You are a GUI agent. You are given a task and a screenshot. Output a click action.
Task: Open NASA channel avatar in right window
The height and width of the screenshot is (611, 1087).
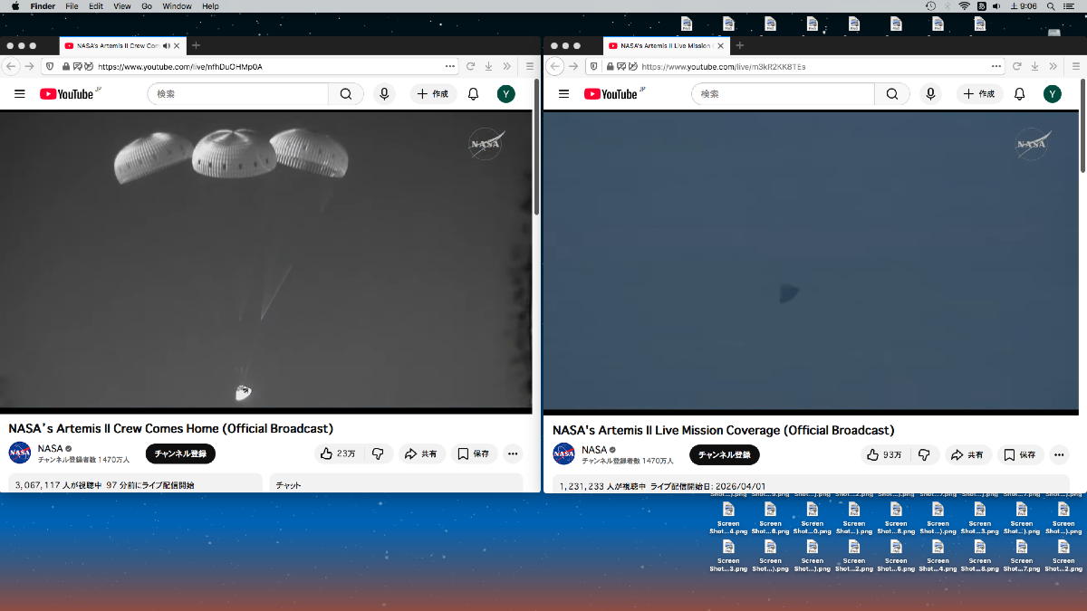(564, 453)
